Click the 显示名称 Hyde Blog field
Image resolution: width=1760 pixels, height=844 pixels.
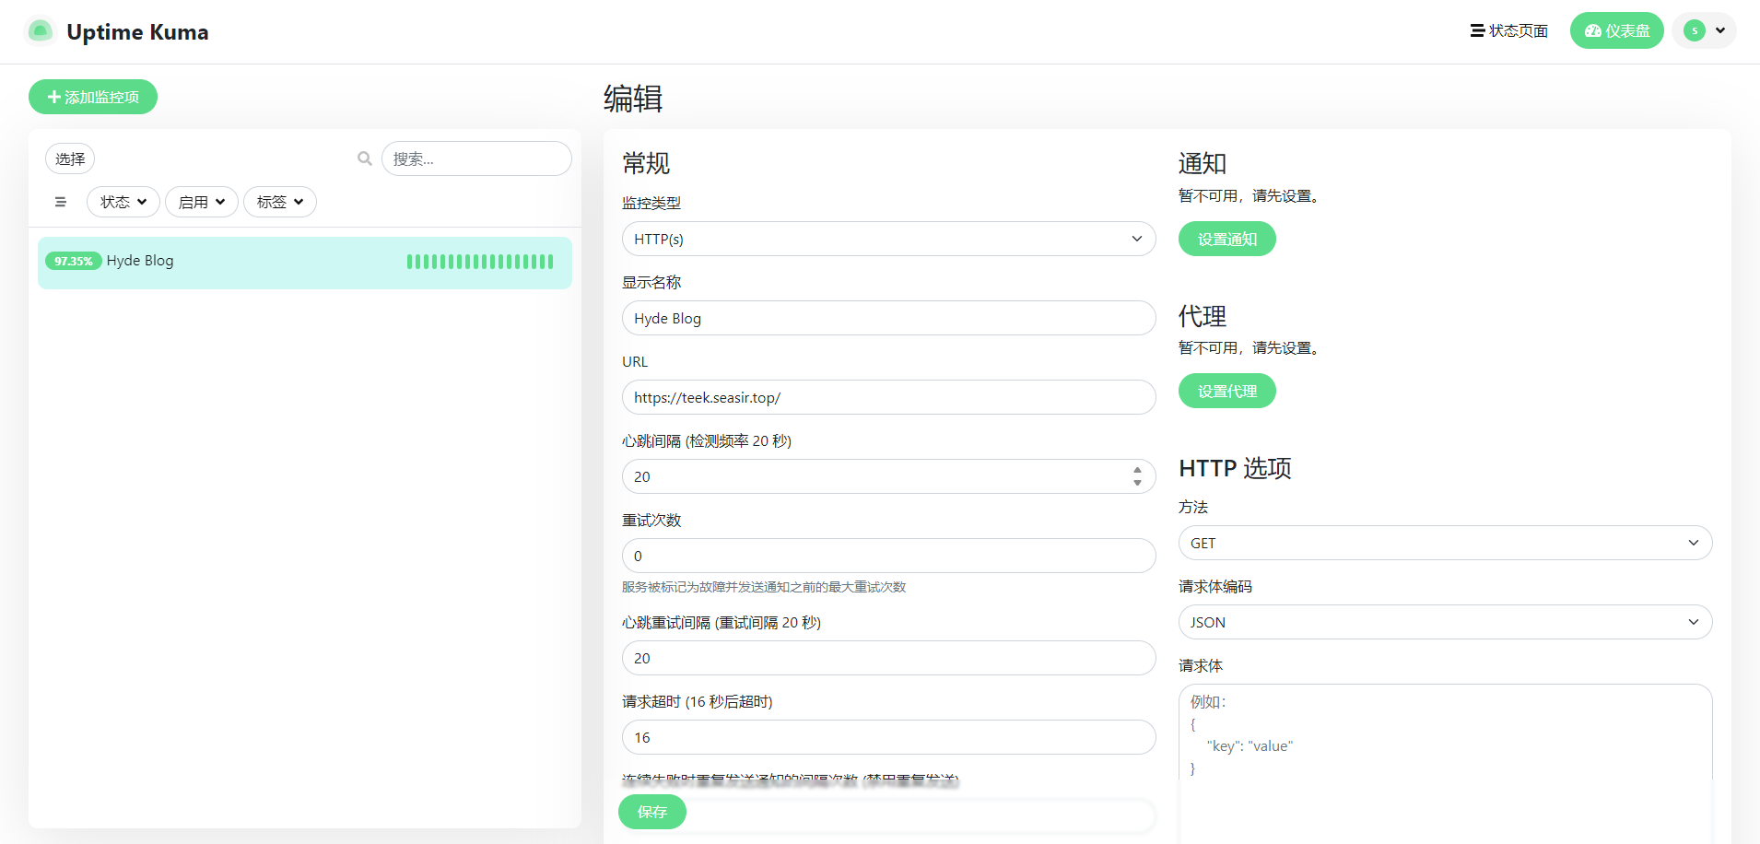click(889, 318)
